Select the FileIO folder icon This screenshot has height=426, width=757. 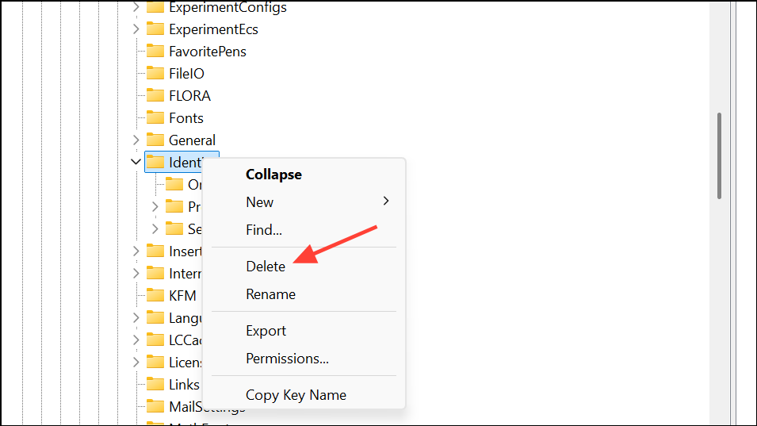click(155, 74)
